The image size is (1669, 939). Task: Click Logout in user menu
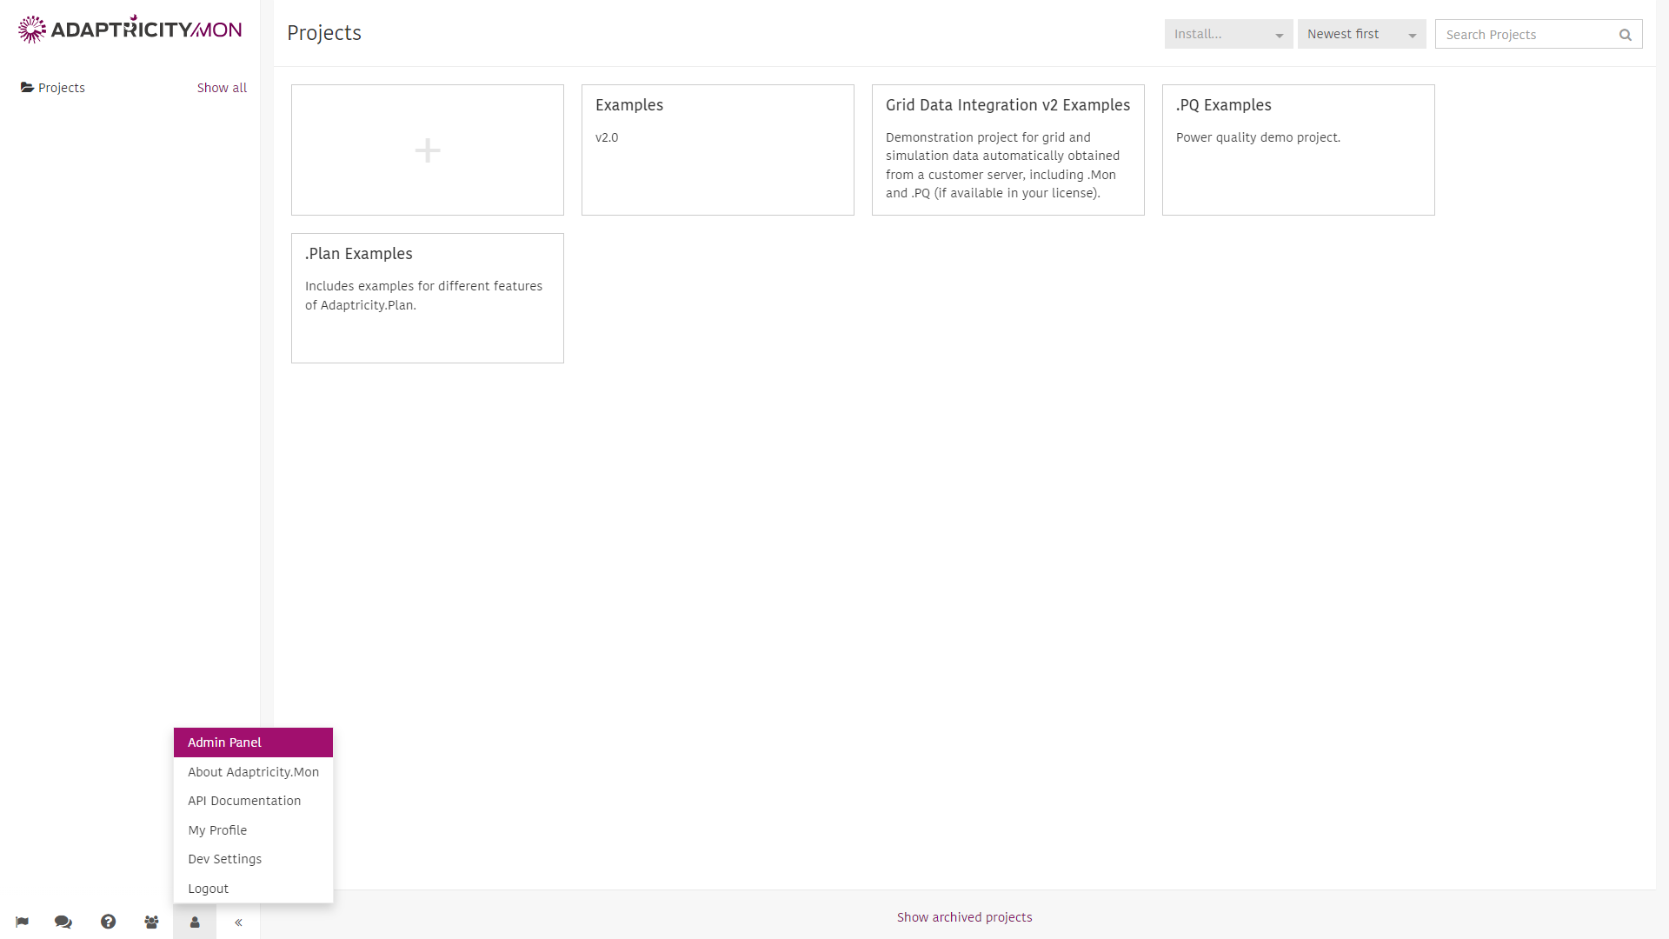click(x=253, y=889)
